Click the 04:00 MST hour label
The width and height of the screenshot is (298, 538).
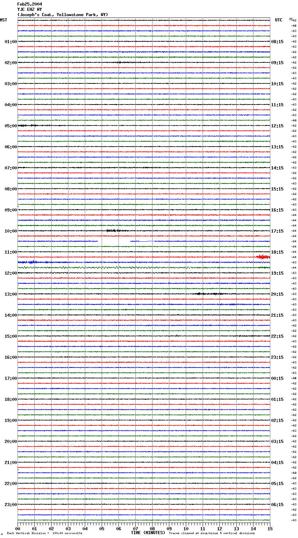[x=11, y=105]
